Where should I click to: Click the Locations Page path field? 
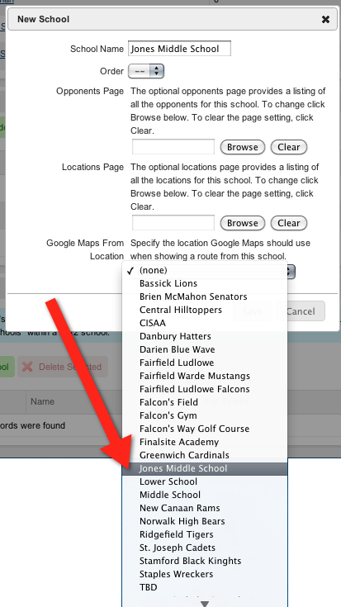(173, 223)
